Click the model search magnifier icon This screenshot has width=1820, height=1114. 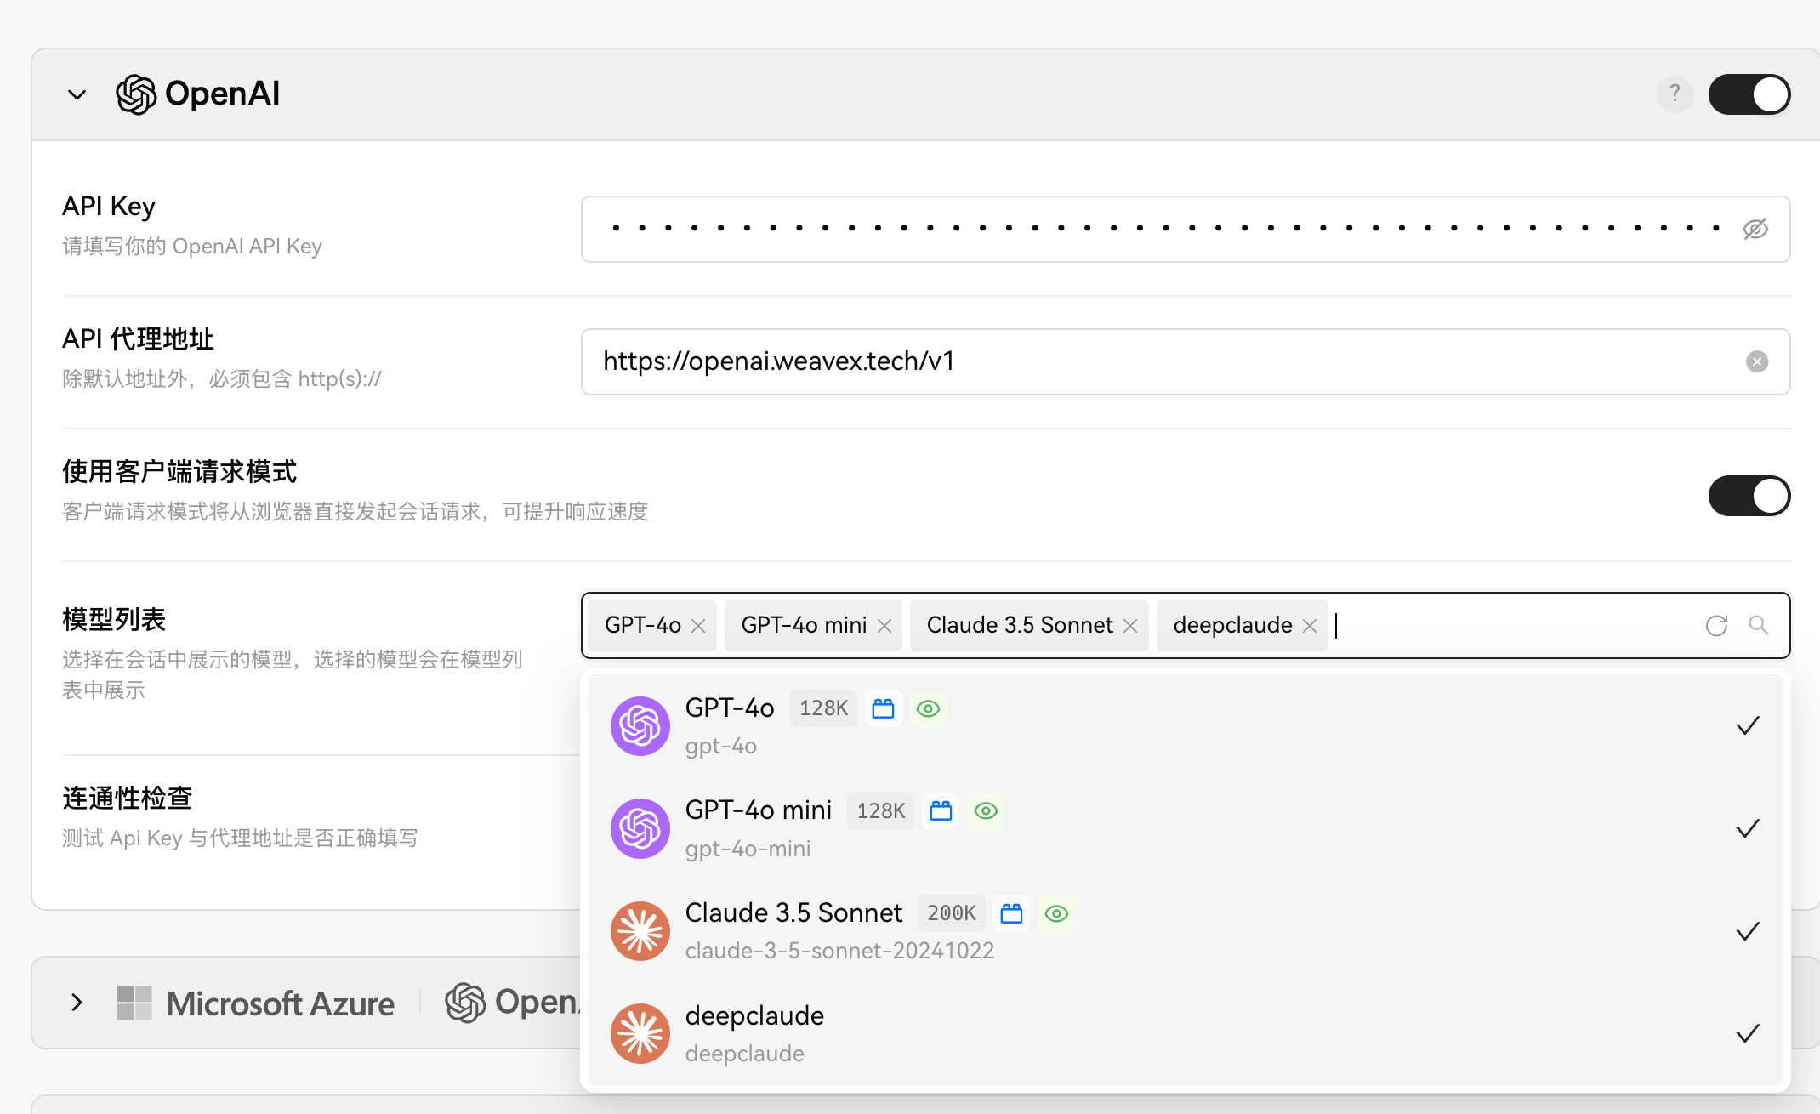tap(1759, 625)
